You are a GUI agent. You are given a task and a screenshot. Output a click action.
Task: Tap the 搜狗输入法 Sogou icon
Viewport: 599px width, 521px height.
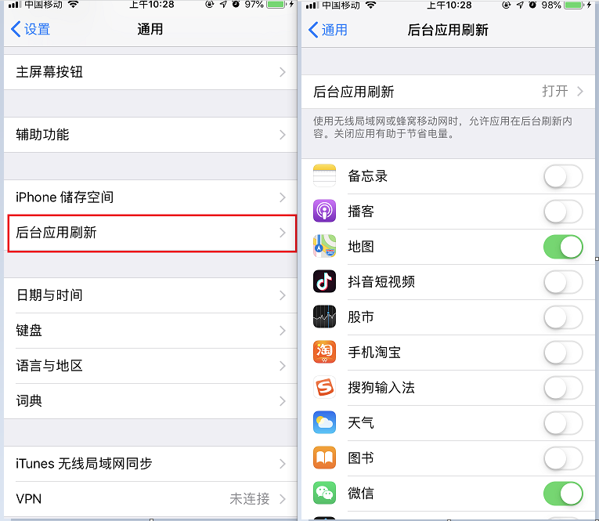(324, 387)
